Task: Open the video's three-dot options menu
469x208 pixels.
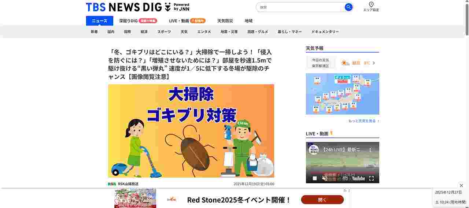Action: point(370,150)
